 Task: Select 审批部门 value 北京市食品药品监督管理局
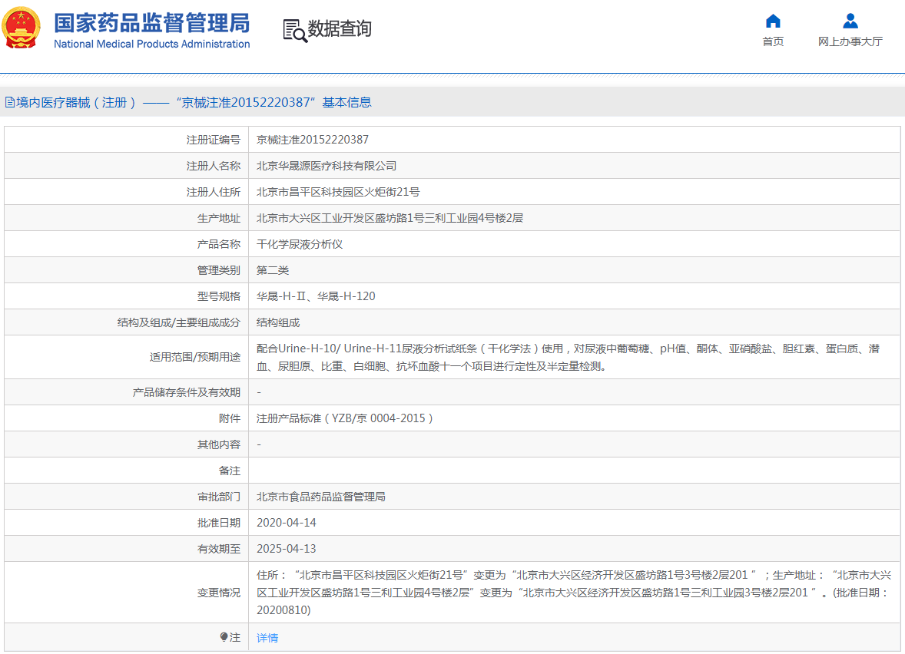321,497
